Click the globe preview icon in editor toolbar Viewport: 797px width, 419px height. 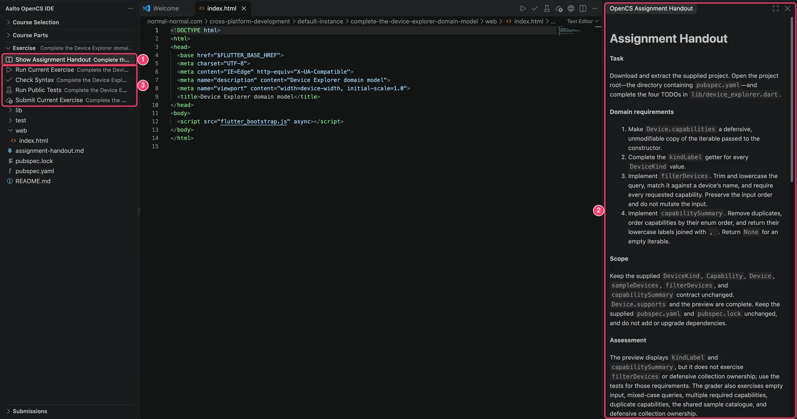tap(571, 8)
